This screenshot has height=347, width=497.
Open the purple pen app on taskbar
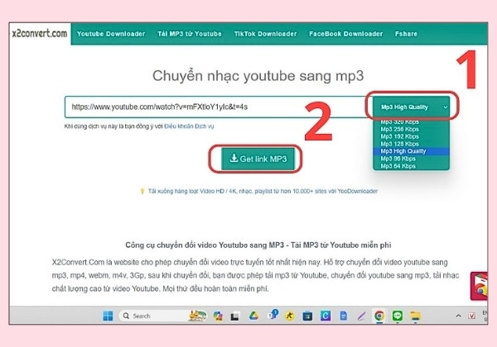tap(361, 316)
